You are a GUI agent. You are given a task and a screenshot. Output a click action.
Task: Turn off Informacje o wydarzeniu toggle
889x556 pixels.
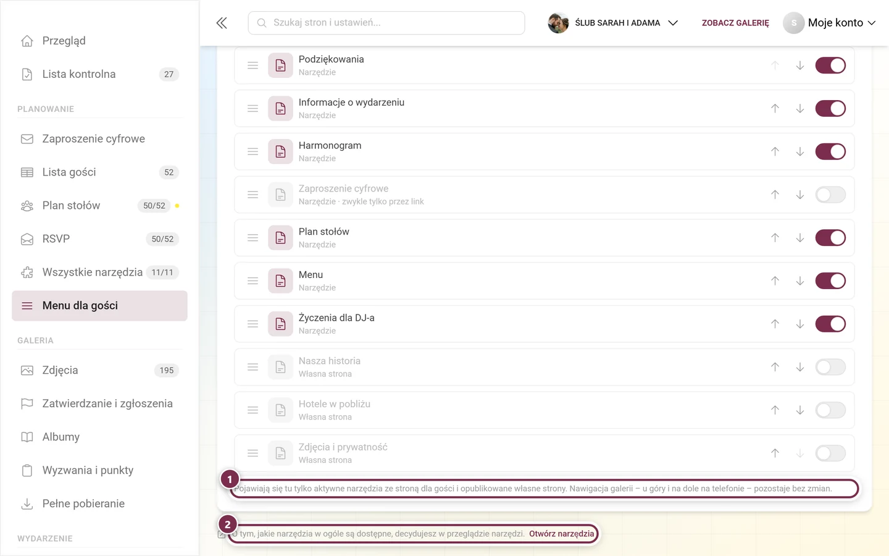830,109
